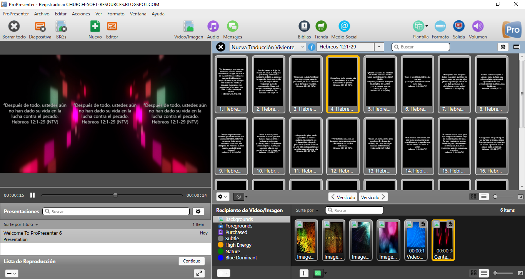Viewport: 525px width, 279px height.
Task: Open the Biblias module
Action: (x=304, y=27)
